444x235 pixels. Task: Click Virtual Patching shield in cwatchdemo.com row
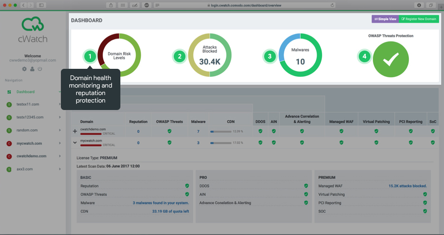376,131
